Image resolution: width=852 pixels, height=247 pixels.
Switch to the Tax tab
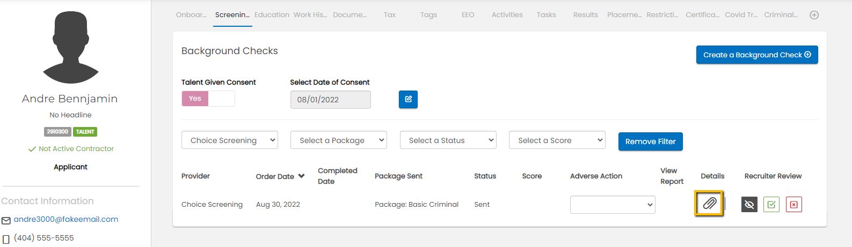[x=390, y=15]
